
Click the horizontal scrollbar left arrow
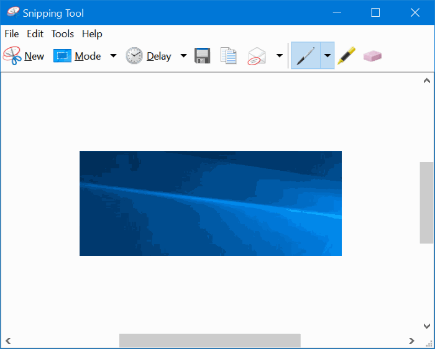pos(8,340)
